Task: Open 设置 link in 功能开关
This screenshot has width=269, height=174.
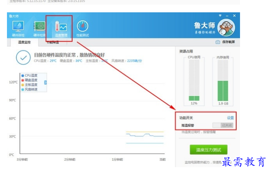Action: [x=230, y=118]
